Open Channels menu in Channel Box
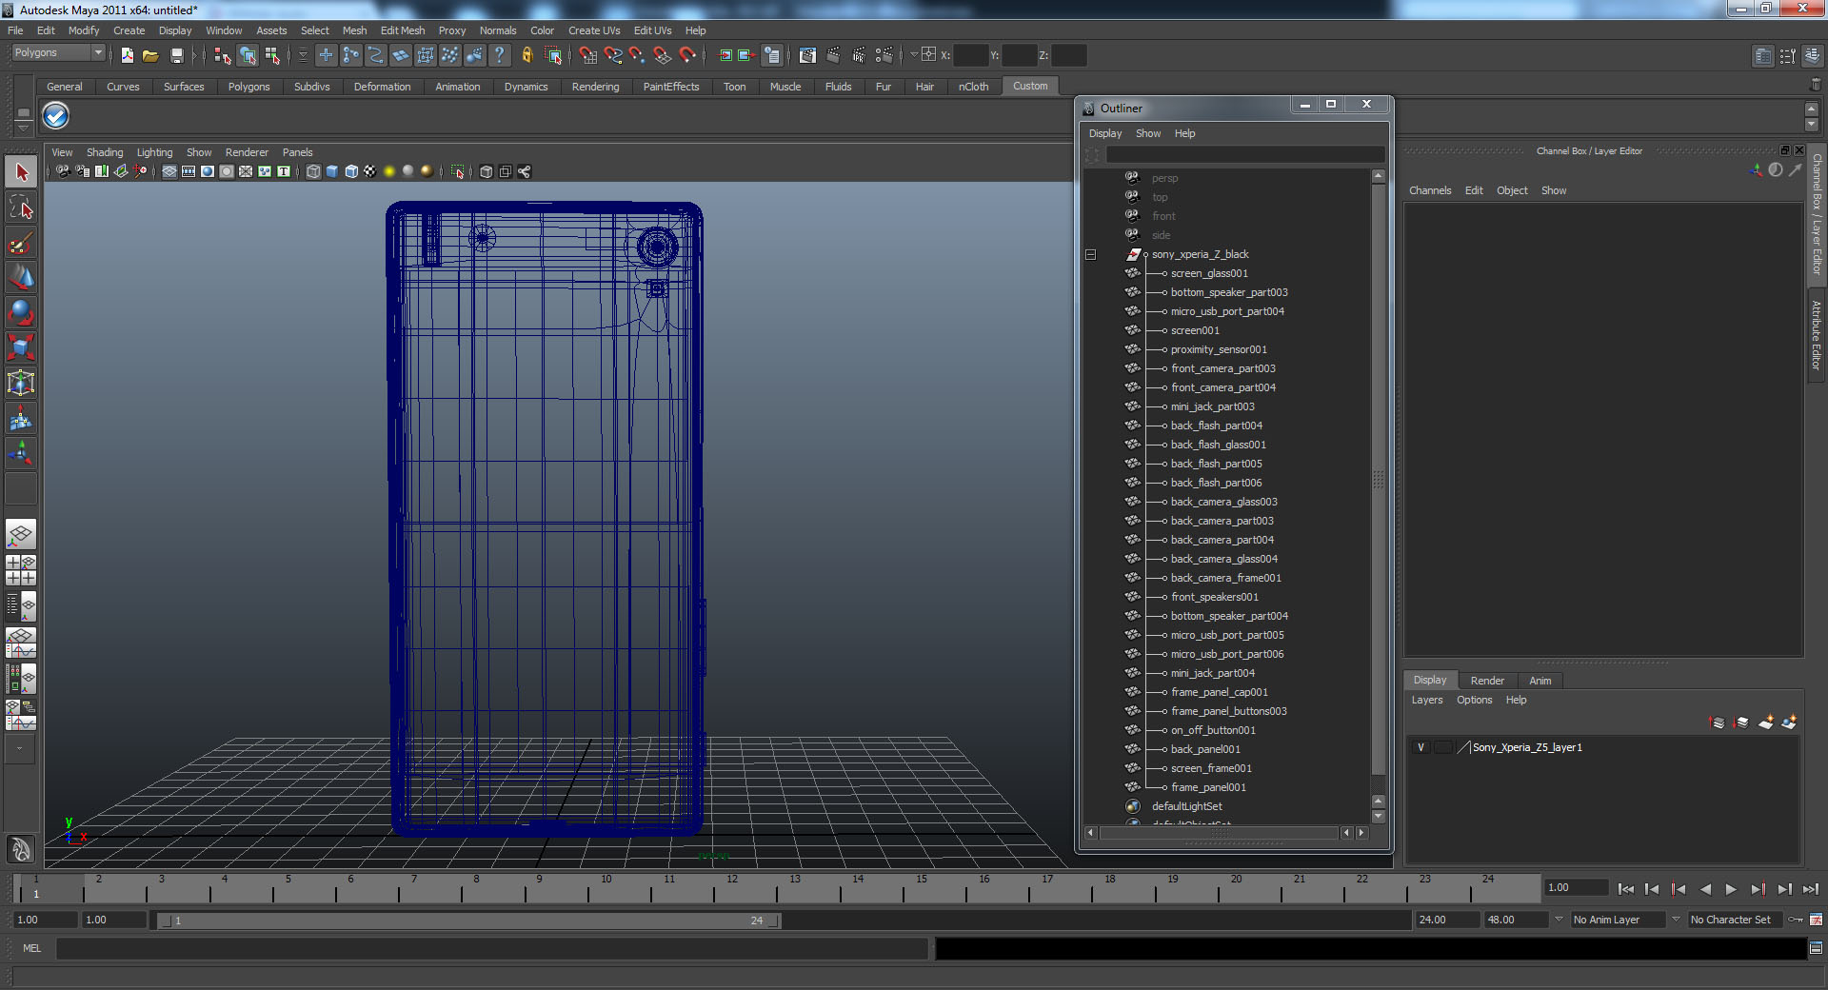The image size is (1828, 990). tap(1430, 190)
